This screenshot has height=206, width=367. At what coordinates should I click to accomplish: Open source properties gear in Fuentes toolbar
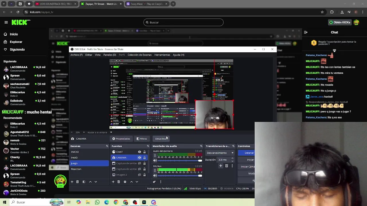125,182
